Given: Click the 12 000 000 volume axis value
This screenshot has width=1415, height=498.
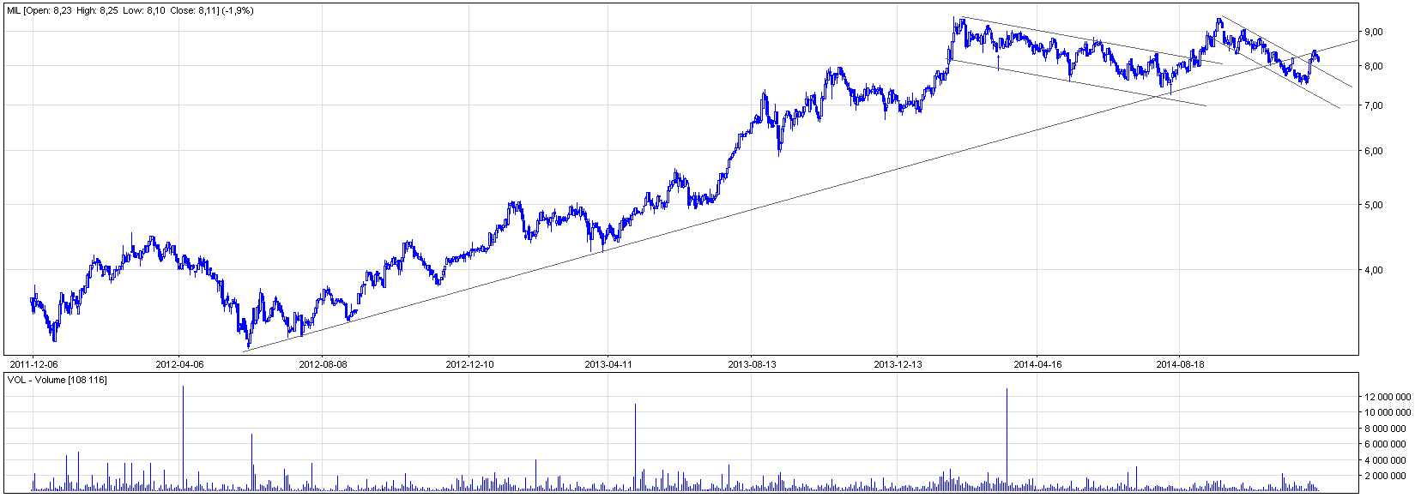Looking at the screenshot, I should 1387,397.
